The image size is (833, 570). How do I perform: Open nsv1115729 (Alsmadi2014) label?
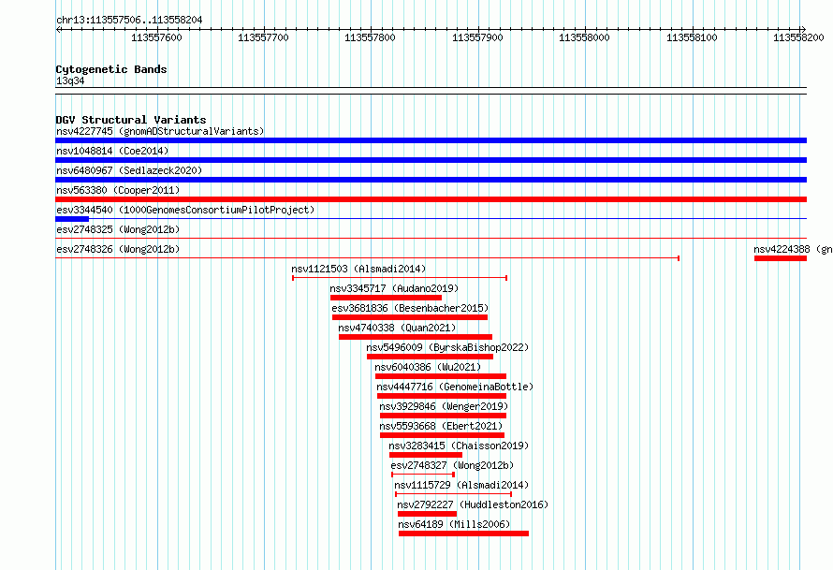click(x=461, y=485)
